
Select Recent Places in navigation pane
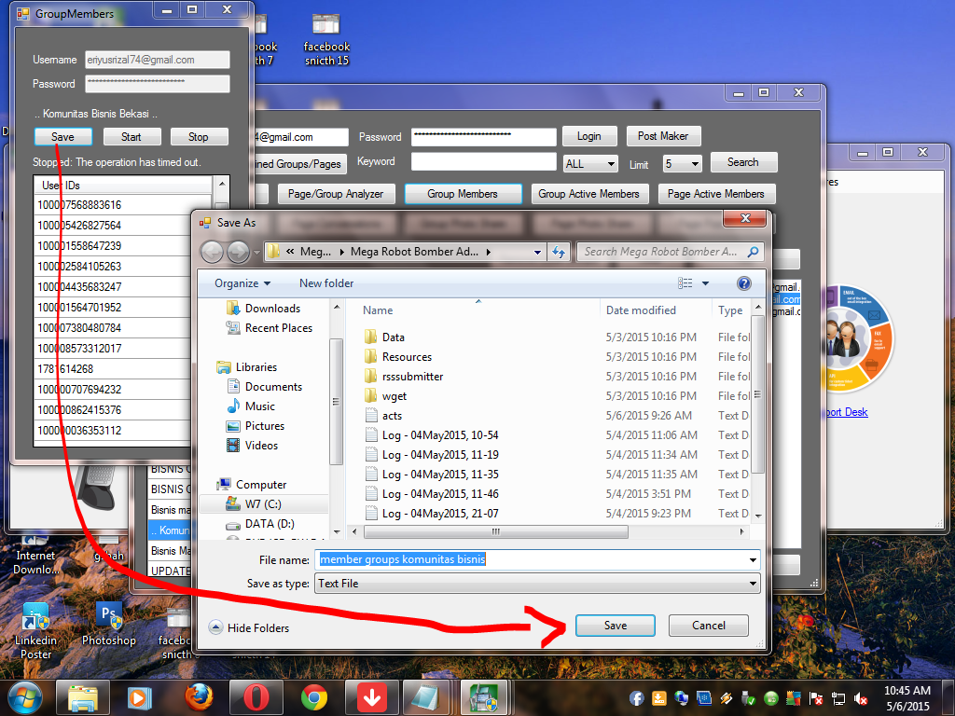pos(270,328)
